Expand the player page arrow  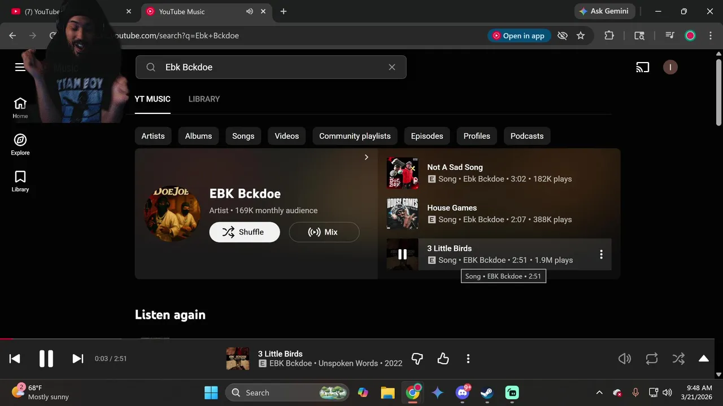tap(704, 359)
